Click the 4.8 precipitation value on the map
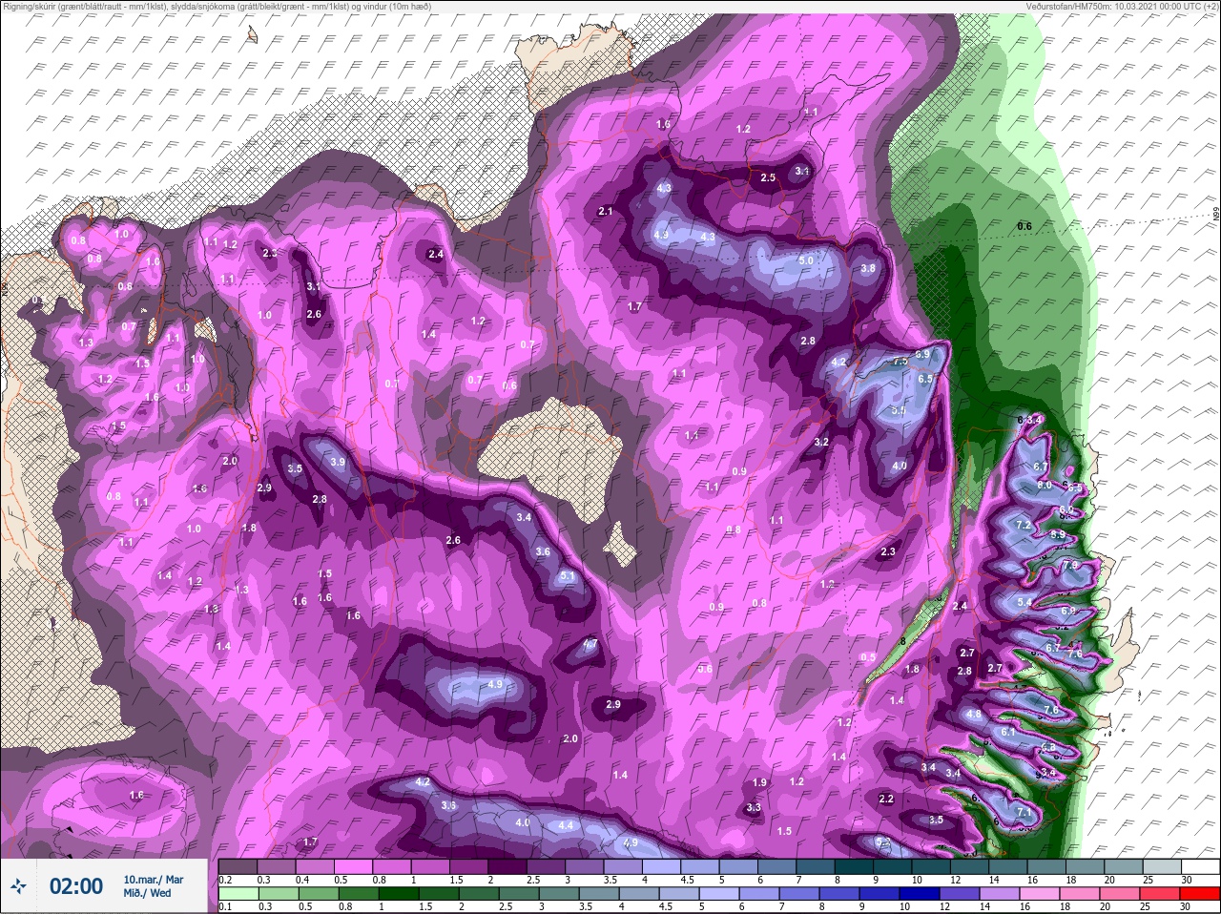 (974, 714)
